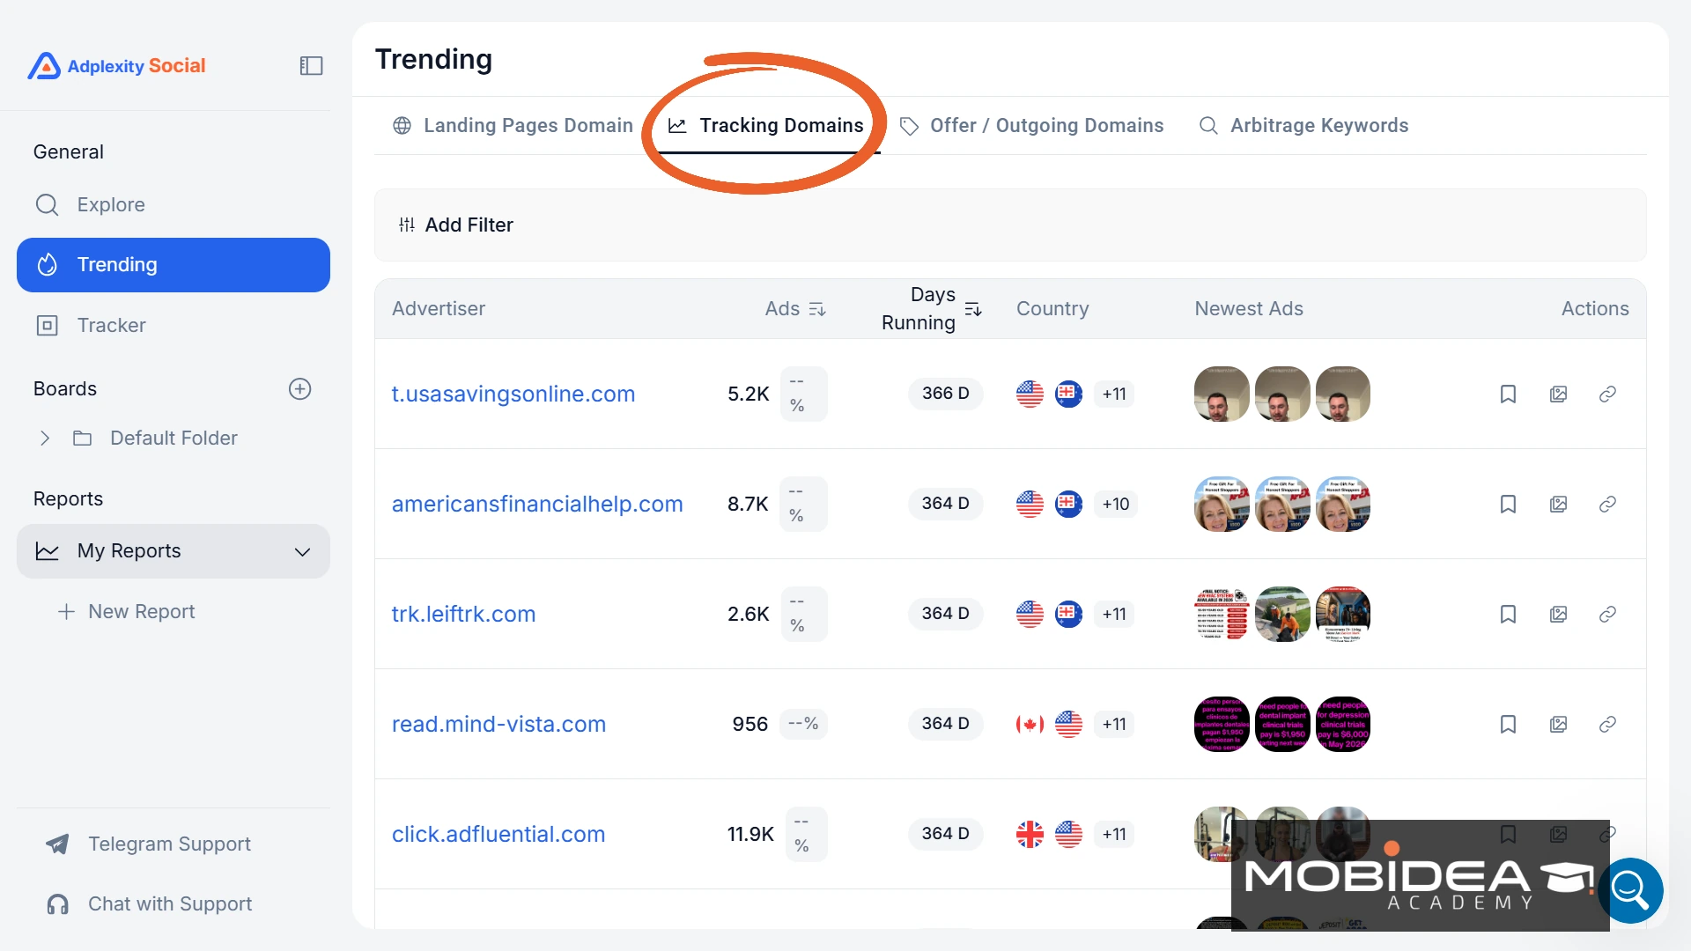Open Explore in the sidebar
This screenshot has width=1691, height=951.
(x=174, y=204)
